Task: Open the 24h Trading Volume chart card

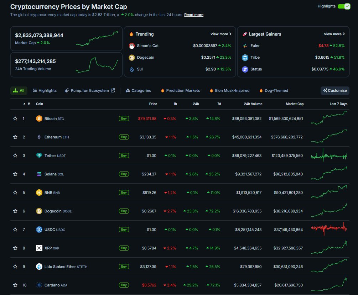Action: coord(66,65)
